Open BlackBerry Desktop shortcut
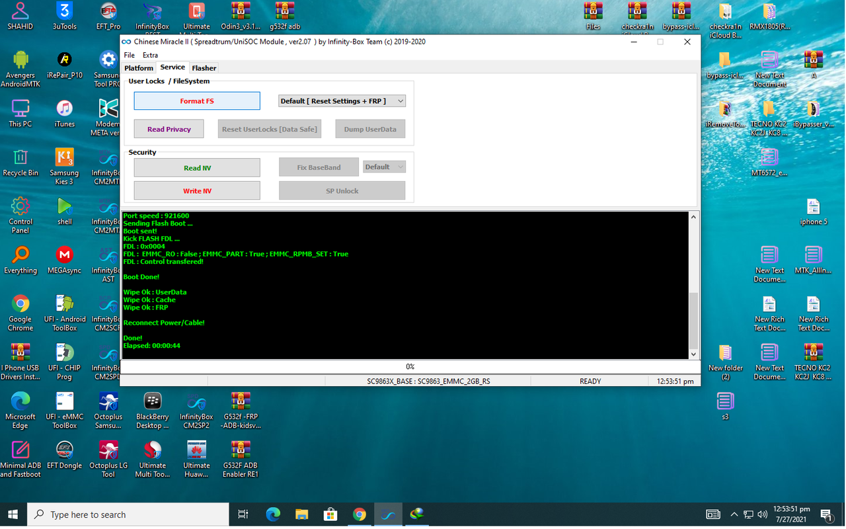Image resolution: width=846 pixels, height=529 pixels. pyautogui.click(x=153, y=411)
